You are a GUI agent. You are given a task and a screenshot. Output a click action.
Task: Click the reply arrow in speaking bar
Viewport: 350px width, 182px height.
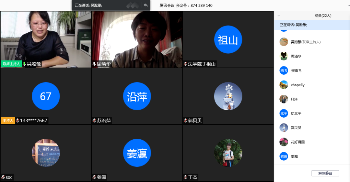pos(146,5)
